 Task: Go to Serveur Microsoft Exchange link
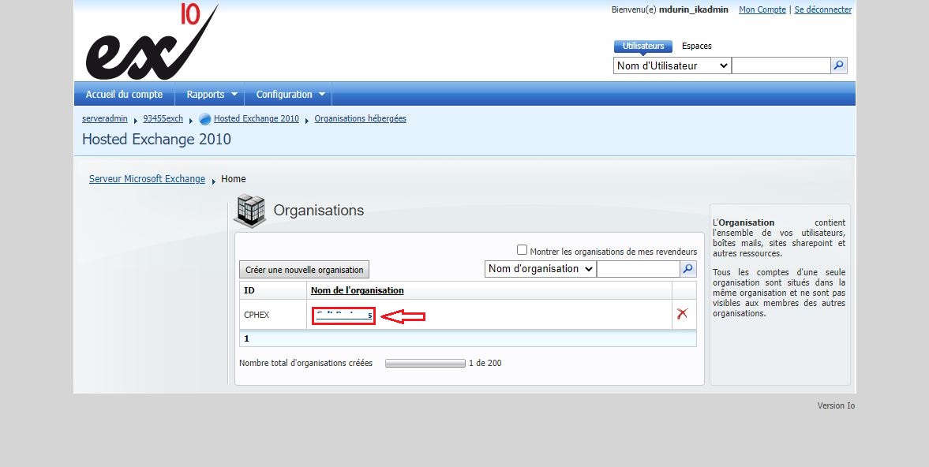pos(147,179)
